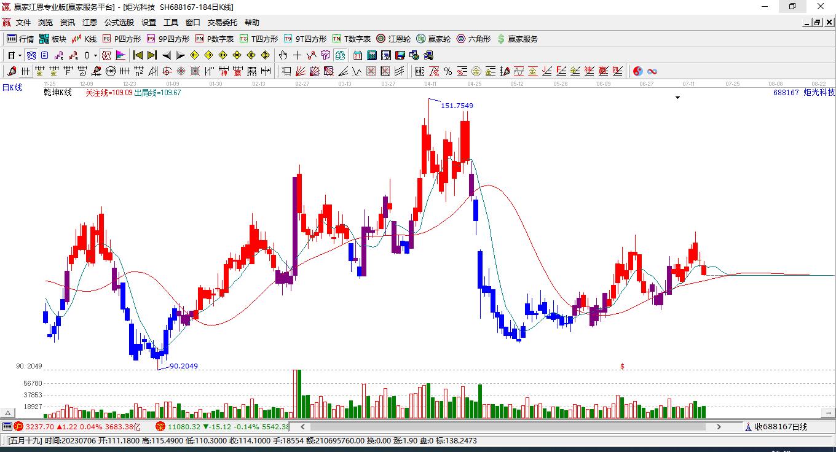The height and width of the screenshot is (452, 836).
Task: Click scroll left arrow of horizontal scrollbar
Action: 302,426
